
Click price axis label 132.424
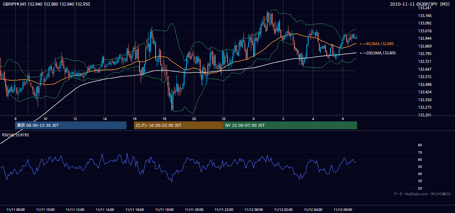point(425,92)
